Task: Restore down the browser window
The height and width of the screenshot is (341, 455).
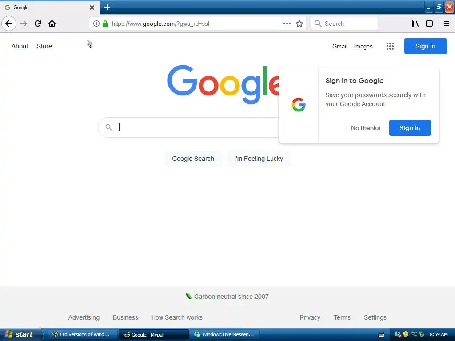Action: click(439, 7)
